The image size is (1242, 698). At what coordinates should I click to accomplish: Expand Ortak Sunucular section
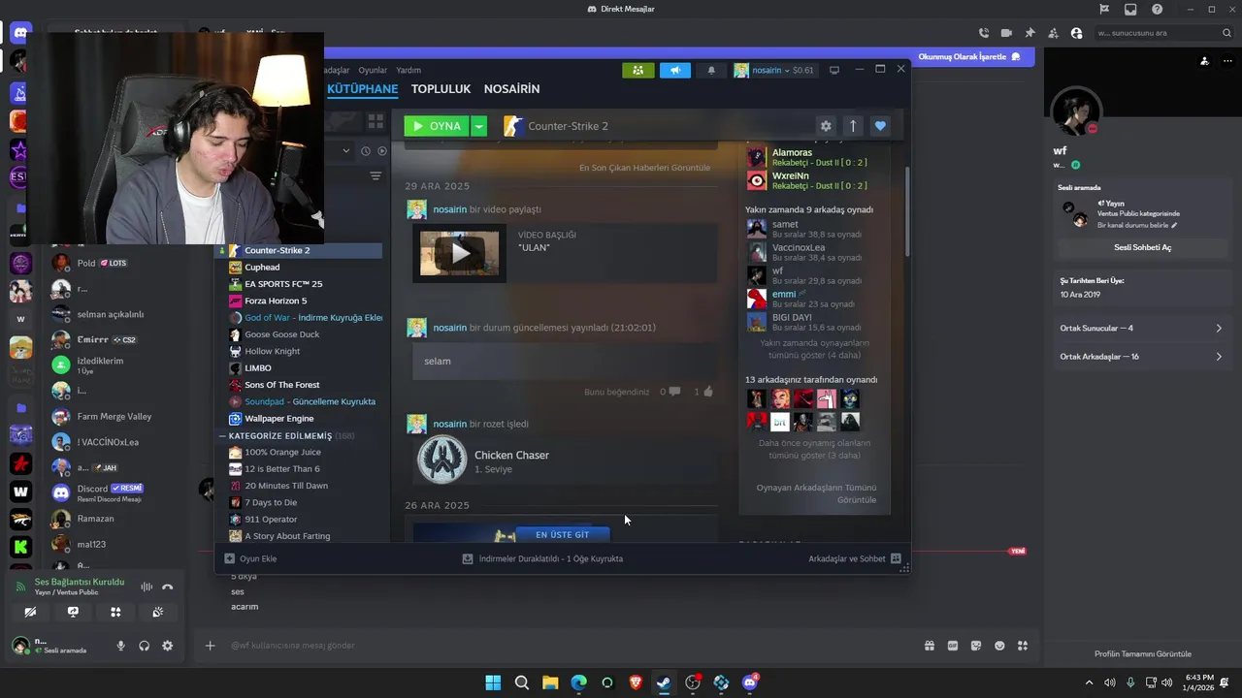tap(1141, 328)
